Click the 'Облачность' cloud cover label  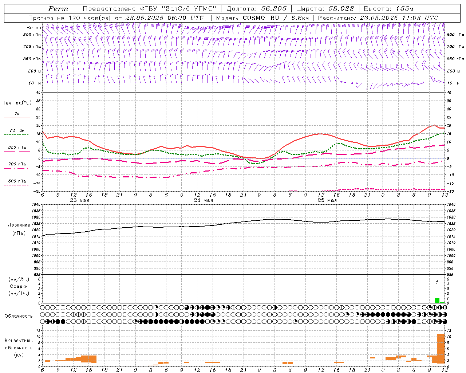click(19, 316)
